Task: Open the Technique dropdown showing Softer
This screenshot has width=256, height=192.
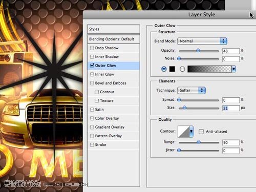Action: (191, 90)
